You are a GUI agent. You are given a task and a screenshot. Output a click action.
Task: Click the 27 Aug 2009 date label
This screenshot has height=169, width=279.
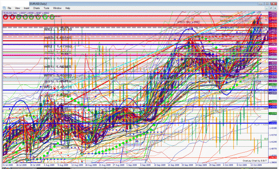coord(118,165)
